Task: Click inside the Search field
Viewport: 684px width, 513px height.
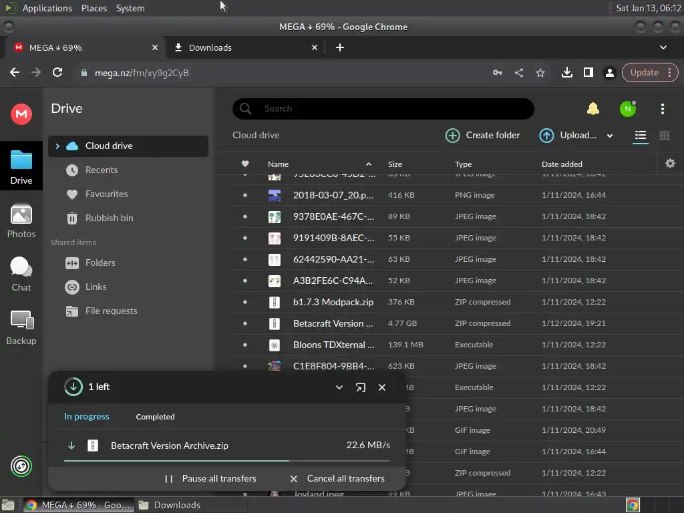Action: (x=383, y=109)
